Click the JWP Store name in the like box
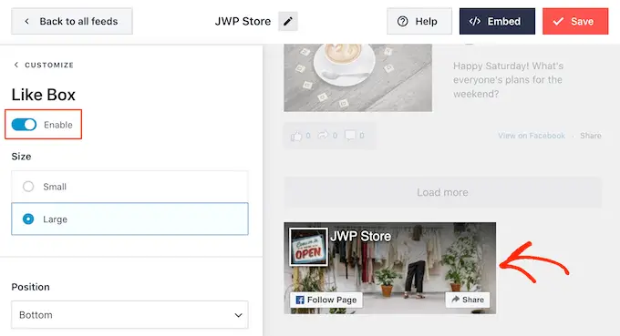The image size is (620, 336). click(x=361, y=236)
